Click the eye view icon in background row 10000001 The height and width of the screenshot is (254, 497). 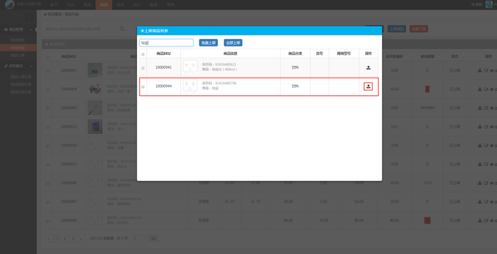[x=491, y=70]
